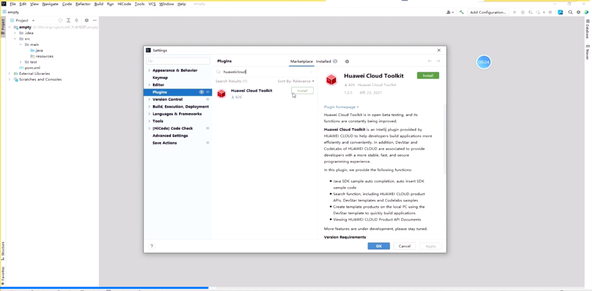Expand Languages & Frameworks section
The width and height of the screenshot is (592, 291).
pos(149,114)
